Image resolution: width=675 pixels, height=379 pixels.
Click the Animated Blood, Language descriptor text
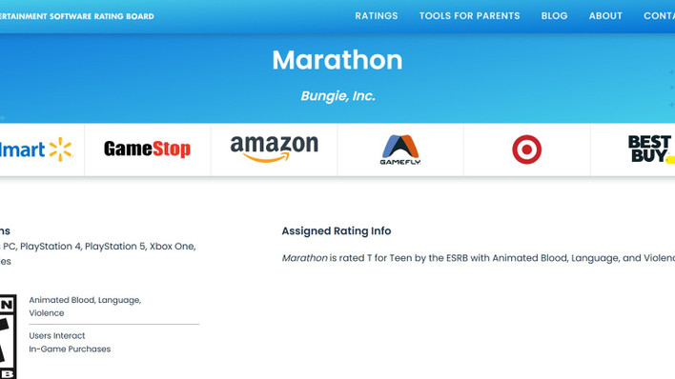coord(85,300)
